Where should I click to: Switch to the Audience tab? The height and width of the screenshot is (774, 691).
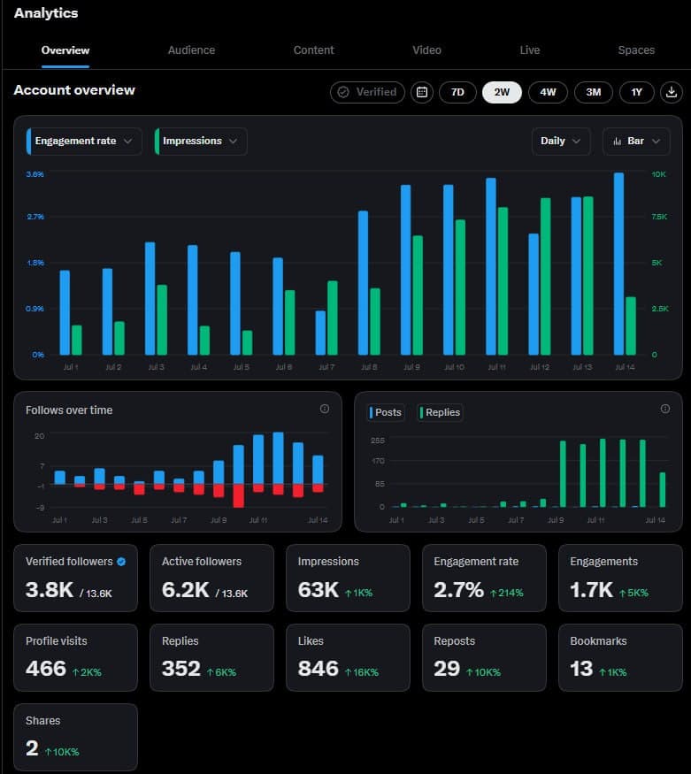tap(191, 50)
